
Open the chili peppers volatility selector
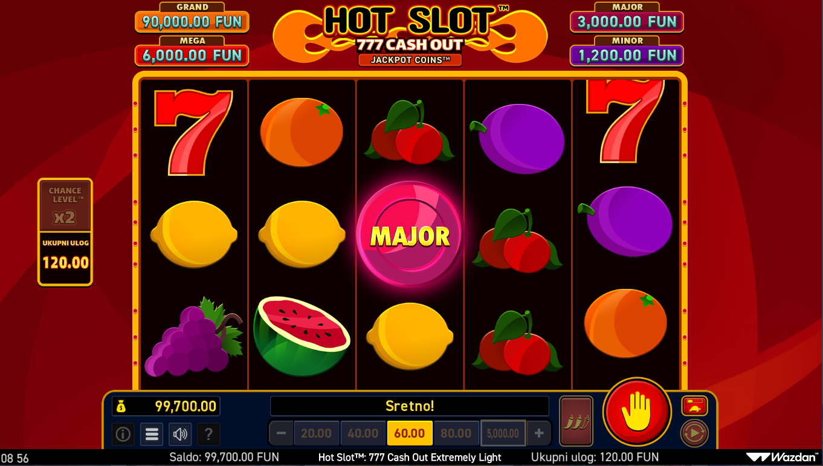click(x=576, y=421)
